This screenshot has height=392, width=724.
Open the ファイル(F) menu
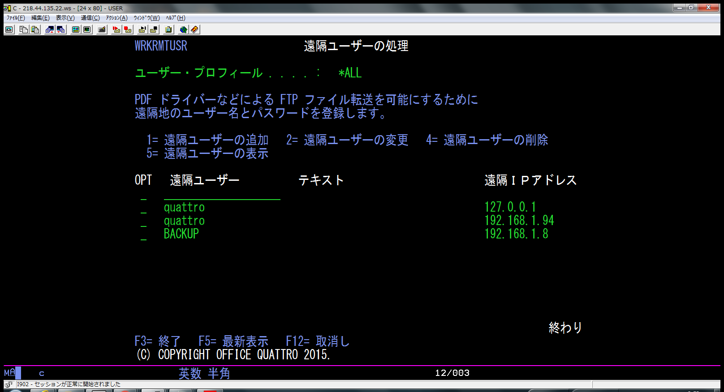(16, 18)
